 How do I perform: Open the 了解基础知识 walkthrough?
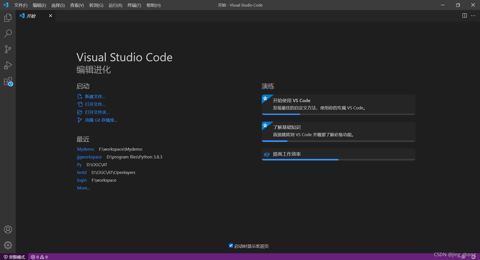(x=338, y=132)
